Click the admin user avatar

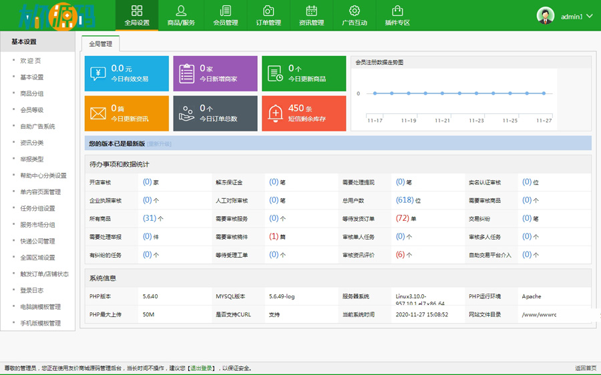(546, 16)
